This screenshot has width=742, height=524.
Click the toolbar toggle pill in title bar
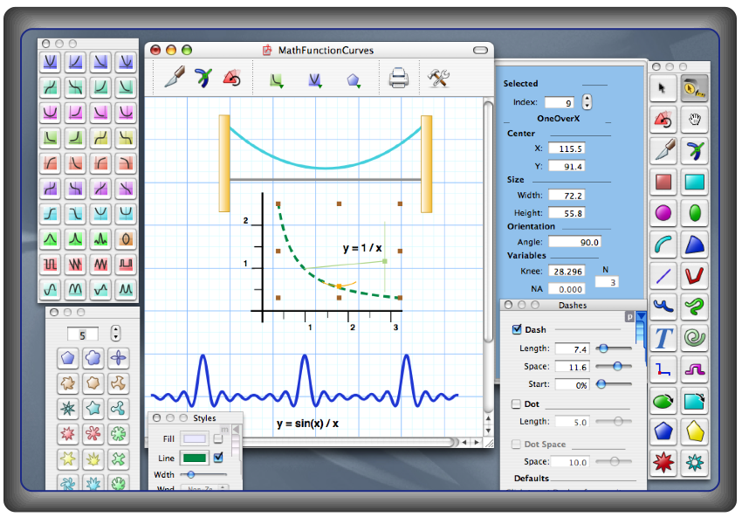click(x=480, y=50)
